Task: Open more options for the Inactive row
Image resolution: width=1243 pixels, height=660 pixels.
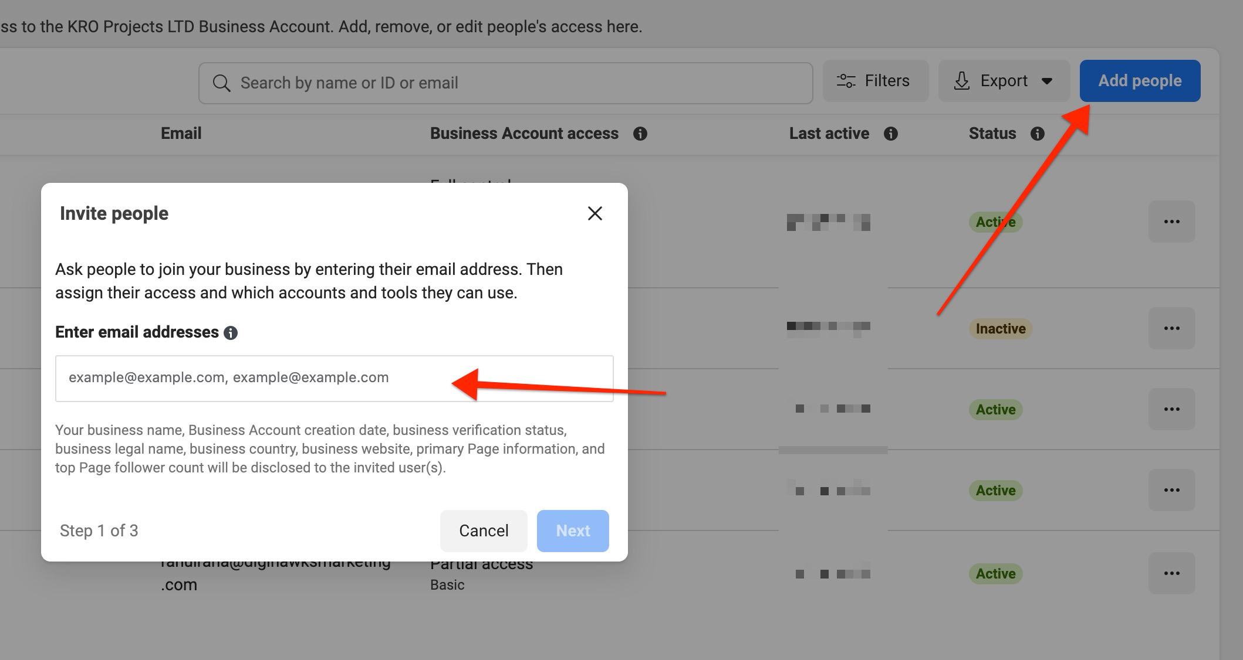Action: (1171, 328)
